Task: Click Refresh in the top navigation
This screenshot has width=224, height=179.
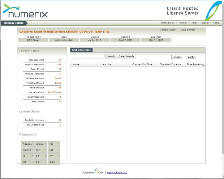Action: (183, 23)
